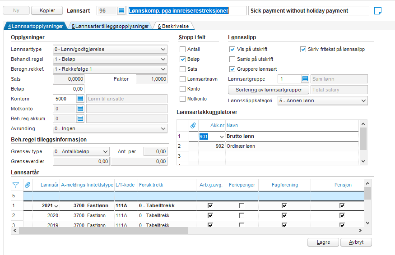395x255 pixels.
Task: Uncheck Gruppere lønnsart
Action: point(232,69)
